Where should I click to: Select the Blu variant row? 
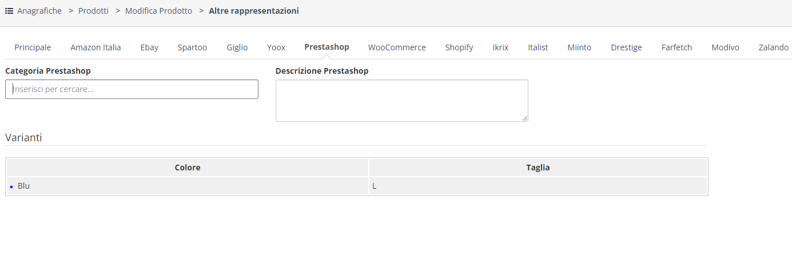point(357,186)
